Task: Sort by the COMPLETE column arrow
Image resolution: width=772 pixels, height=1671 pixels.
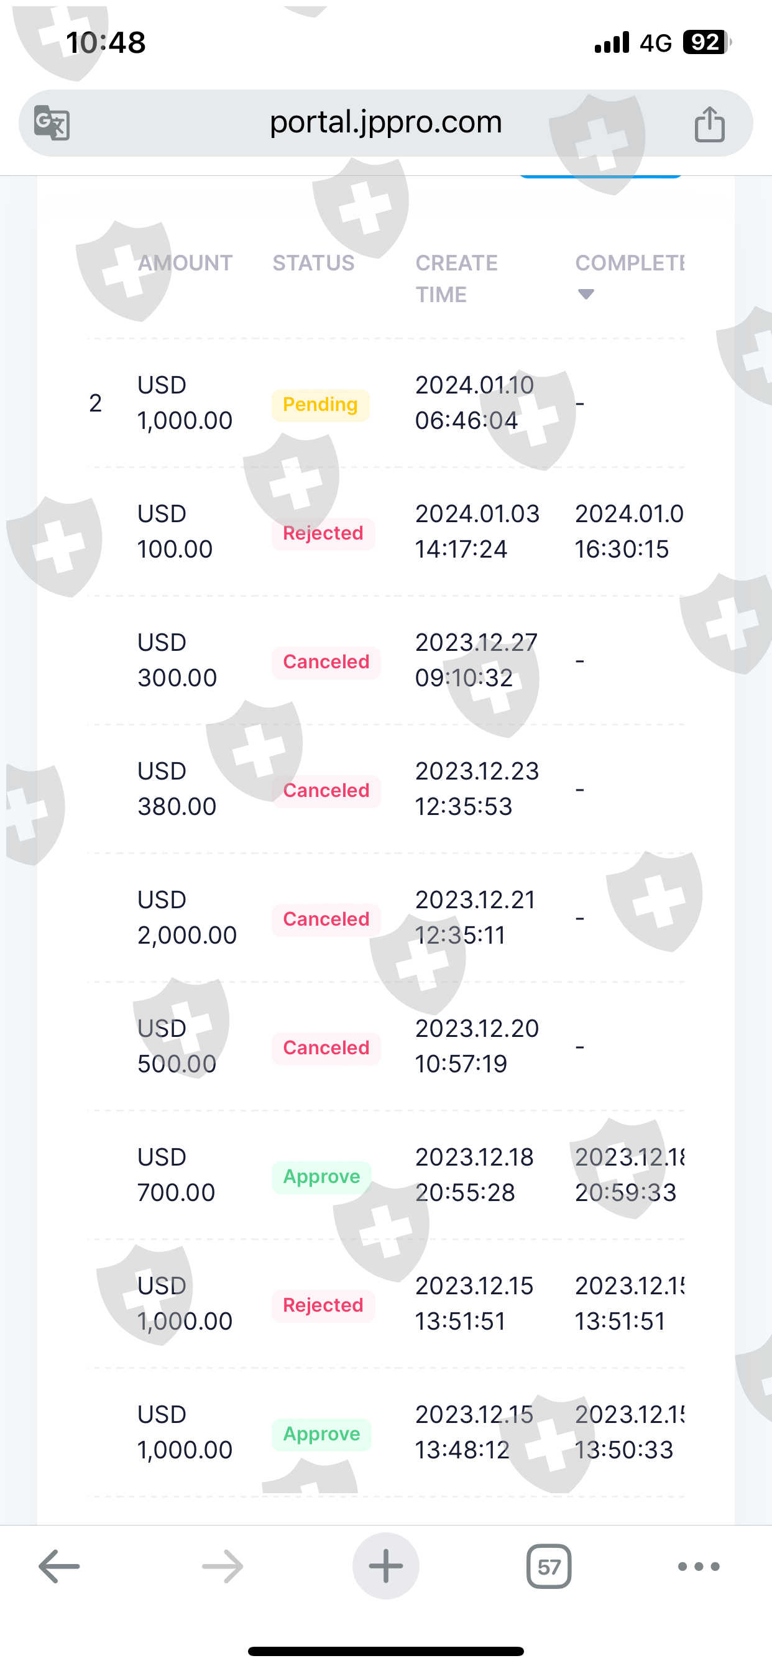Action: 586,295
